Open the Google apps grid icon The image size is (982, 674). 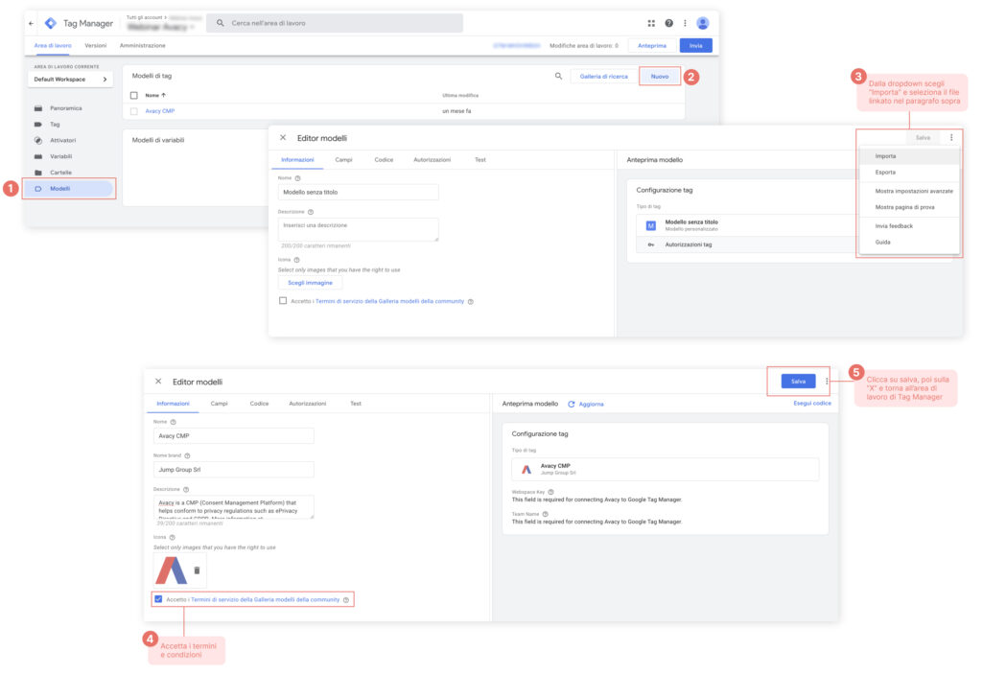pos(651,23)
